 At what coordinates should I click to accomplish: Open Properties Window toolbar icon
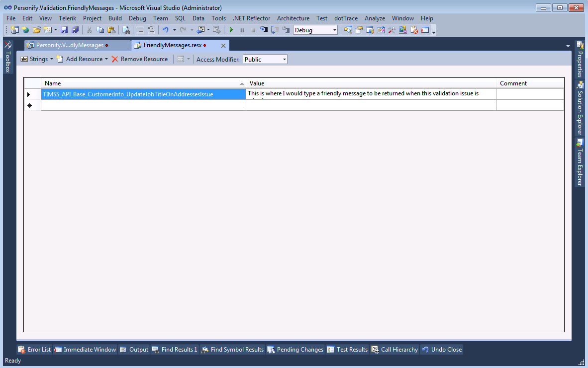coord(359,30)
